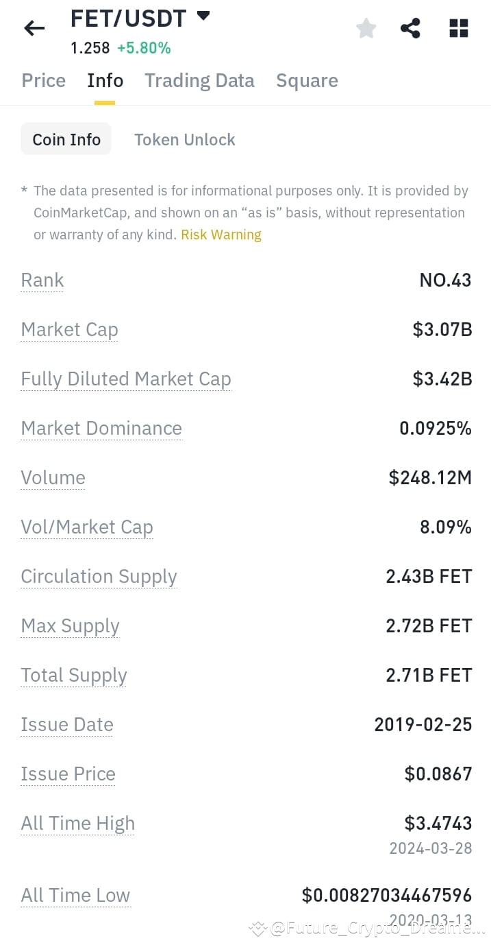Switch to Token Unlock section

pyautogui.click(x=184, y=139)
